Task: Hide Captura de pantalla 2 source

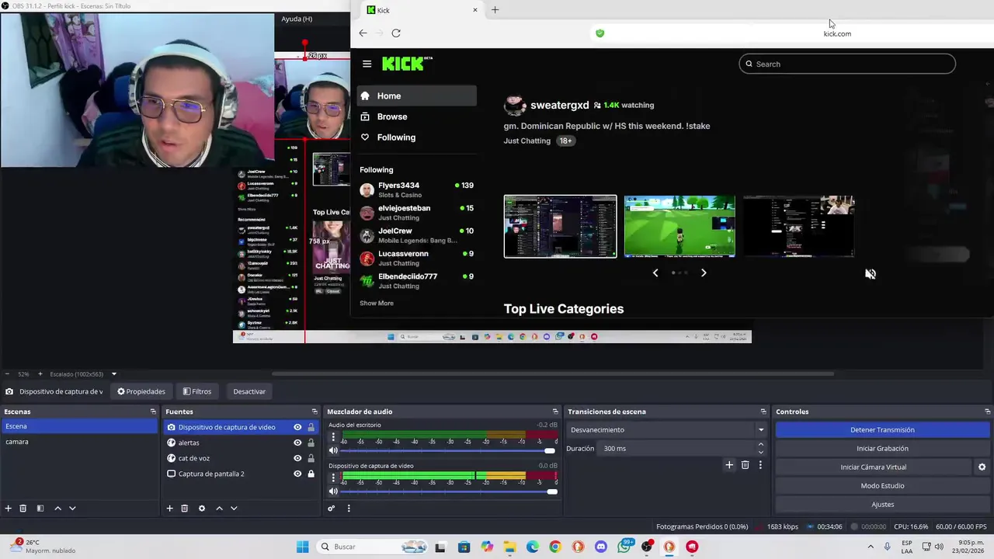Action: pos(297,474)
